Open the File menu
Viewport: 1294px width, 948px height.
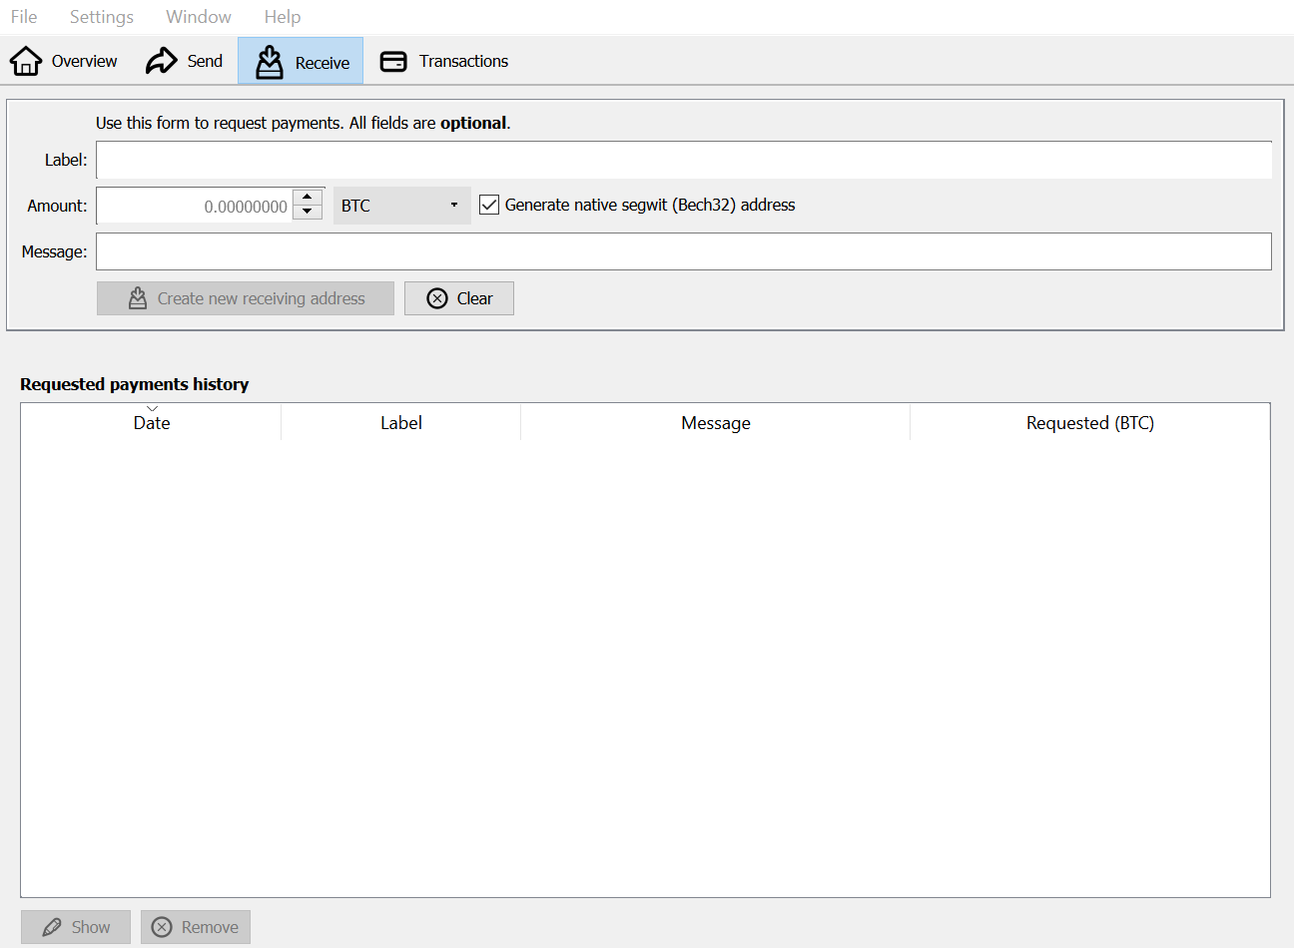click(24, 17)
